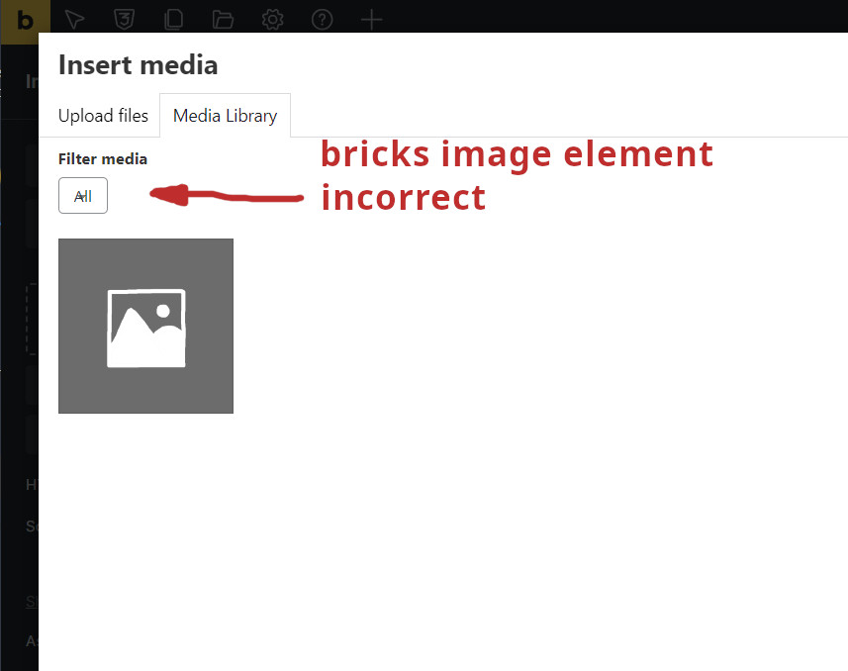Click the photo icon inside the thumbnail
This screenshot has height=671, width=848.
point(146,329)
